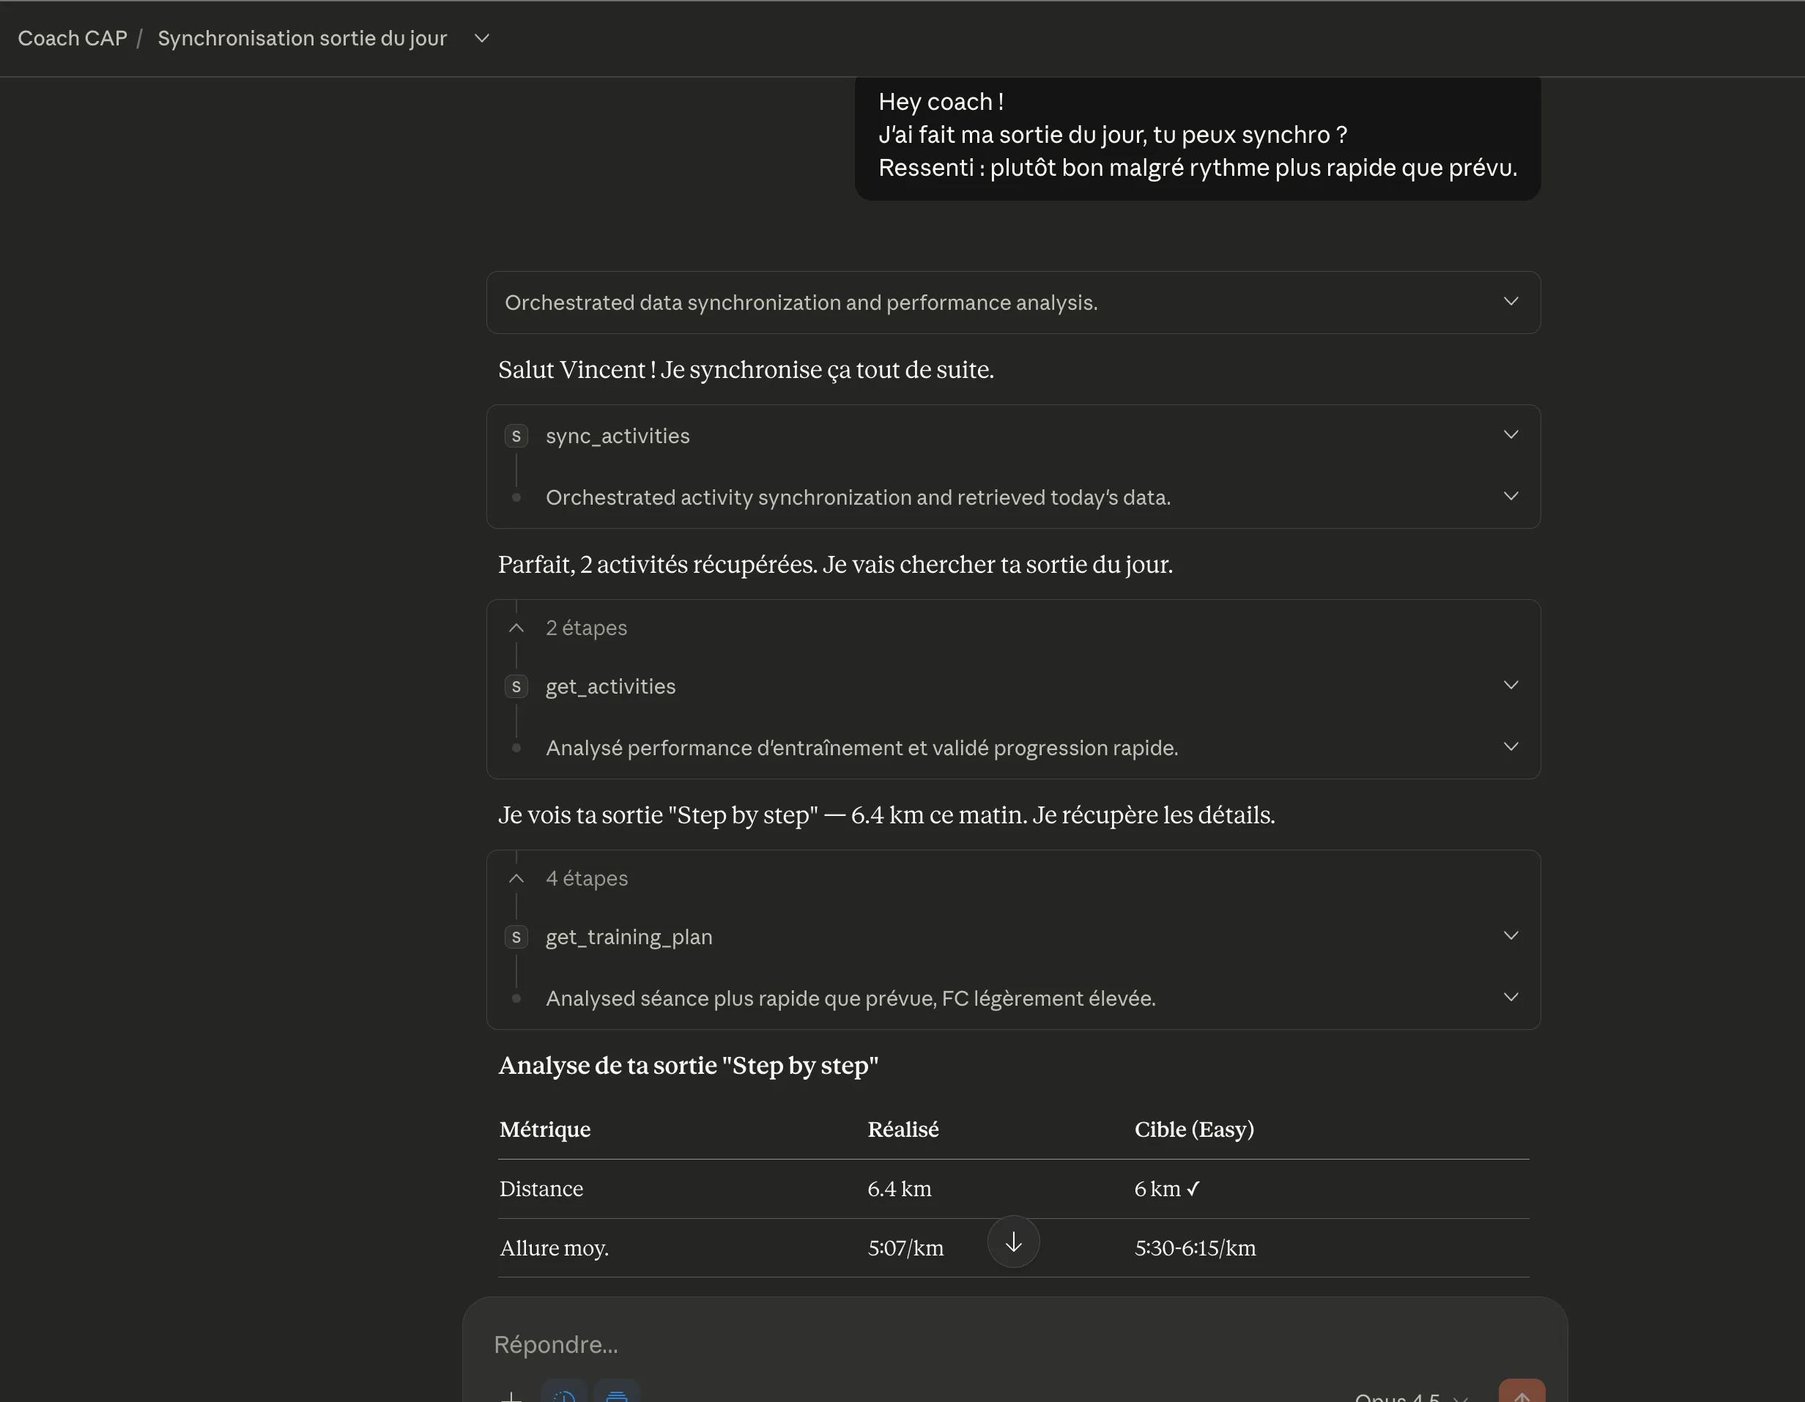Expand the get_activities tool call details
1805x1402 pixels.
[1510, 686]
